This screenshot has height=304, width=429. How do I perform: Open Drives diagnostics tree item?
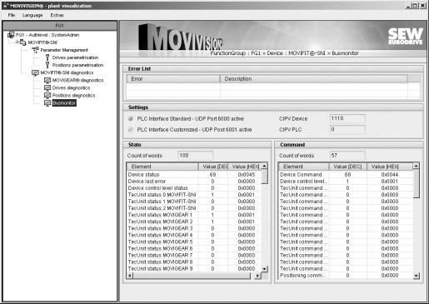(x=72, y=87)
